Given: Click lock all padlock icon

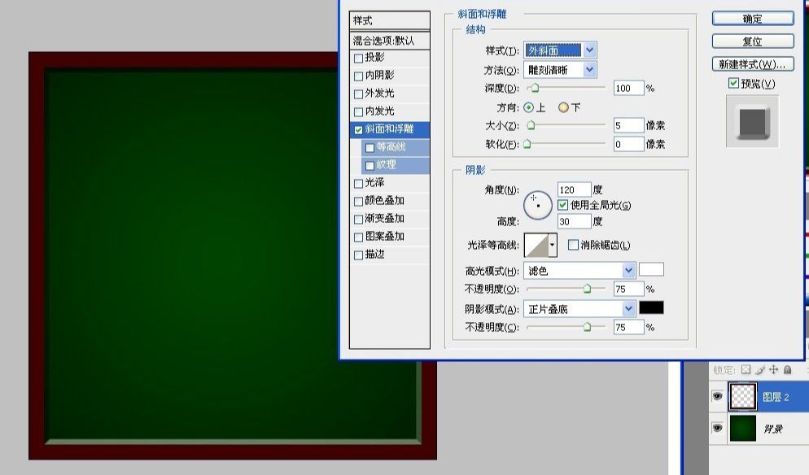Looking at the screenshot, I should 787,369.
